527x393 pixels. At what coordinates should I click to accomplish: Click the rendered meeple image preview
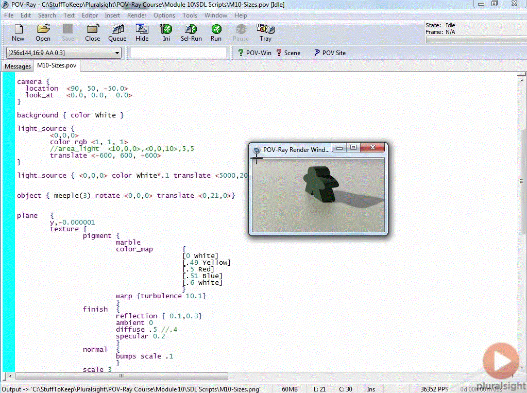point(318,195)
